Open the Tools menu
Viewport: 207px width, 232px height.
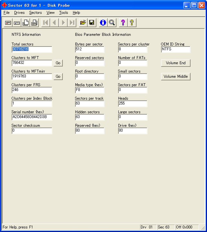pyautogui.click(x=63, y=13)
